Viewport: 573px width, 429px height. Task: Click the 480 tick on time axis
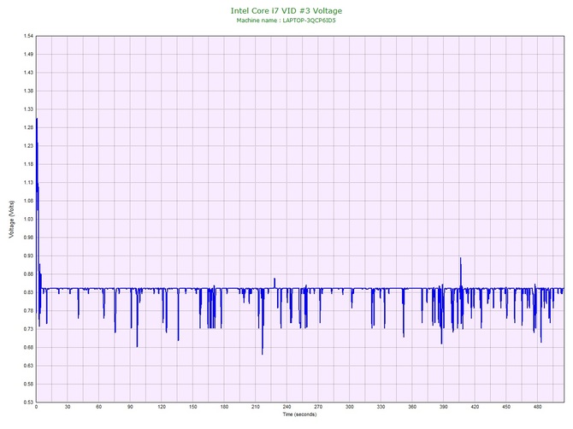(x=538, y=407)
